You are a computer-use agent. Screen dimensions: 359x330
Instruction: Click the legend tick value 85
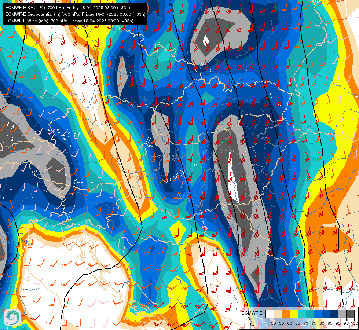pyautogui.click(x=330, y=323)
